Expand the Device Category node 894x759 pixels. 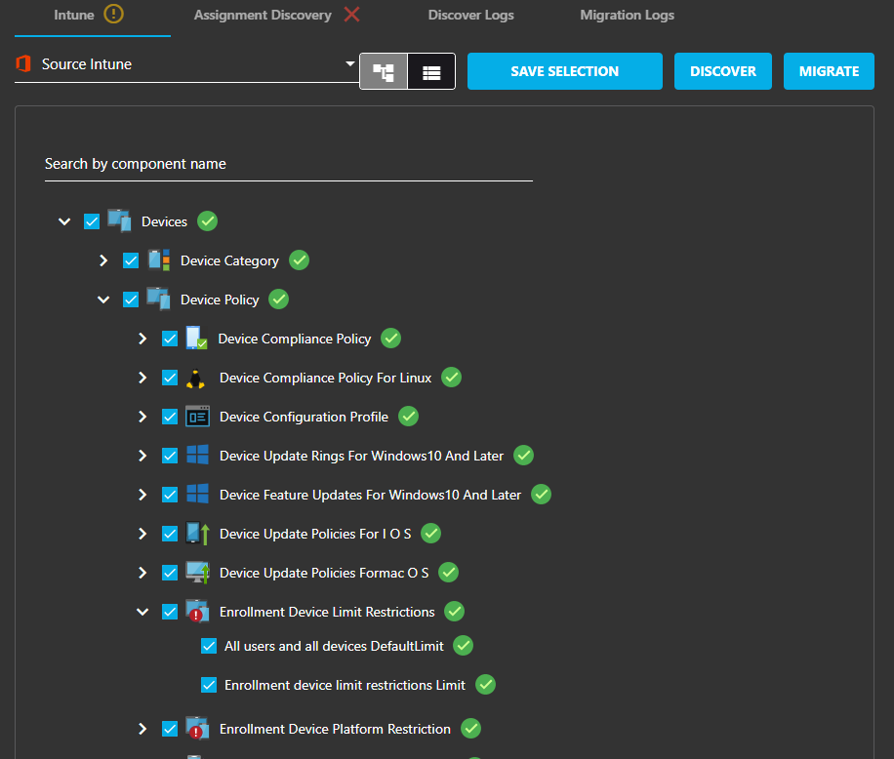coord(103,260)
